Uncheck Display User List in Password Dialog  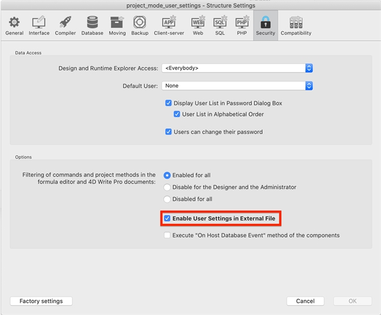(x=169, y=103)
